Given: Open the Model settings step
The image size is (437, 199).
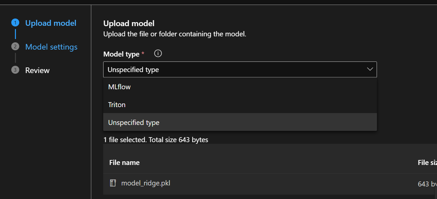Looking at the screenshot, I should pyautogui.click(x=51, y=47).
